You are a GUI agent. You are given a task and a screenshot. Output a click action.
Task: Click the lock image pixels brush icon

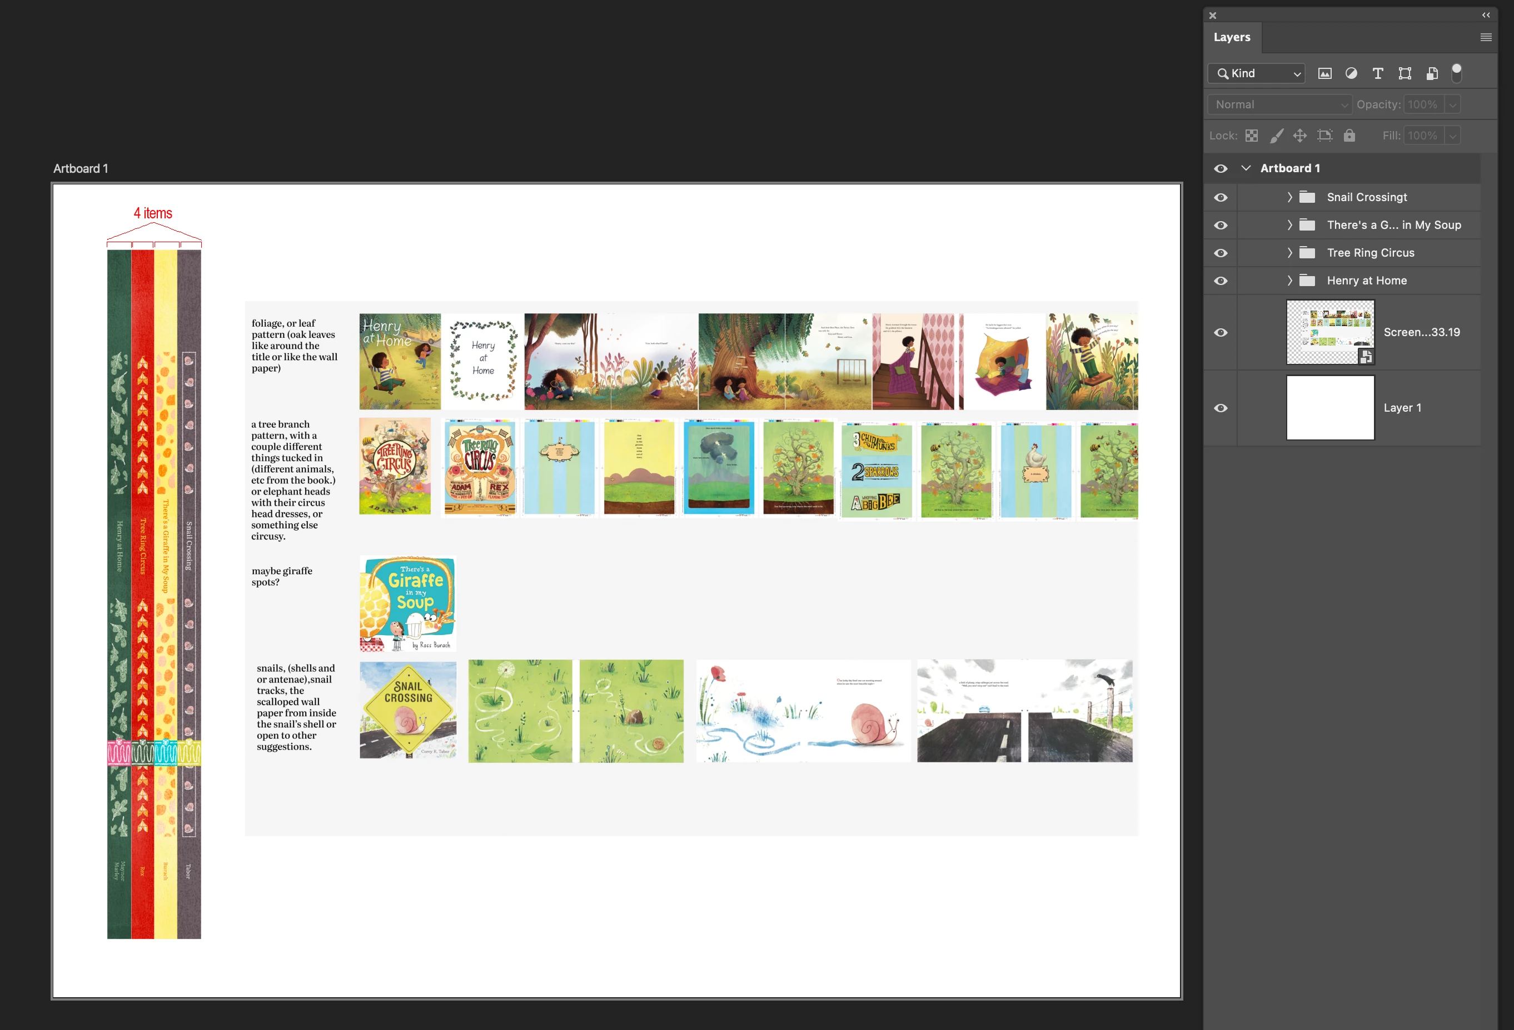(1276, 136)
